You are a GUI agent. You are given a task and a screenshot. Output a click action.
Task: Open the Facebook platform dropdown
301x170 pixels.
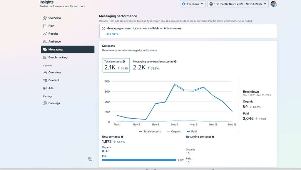193,4
